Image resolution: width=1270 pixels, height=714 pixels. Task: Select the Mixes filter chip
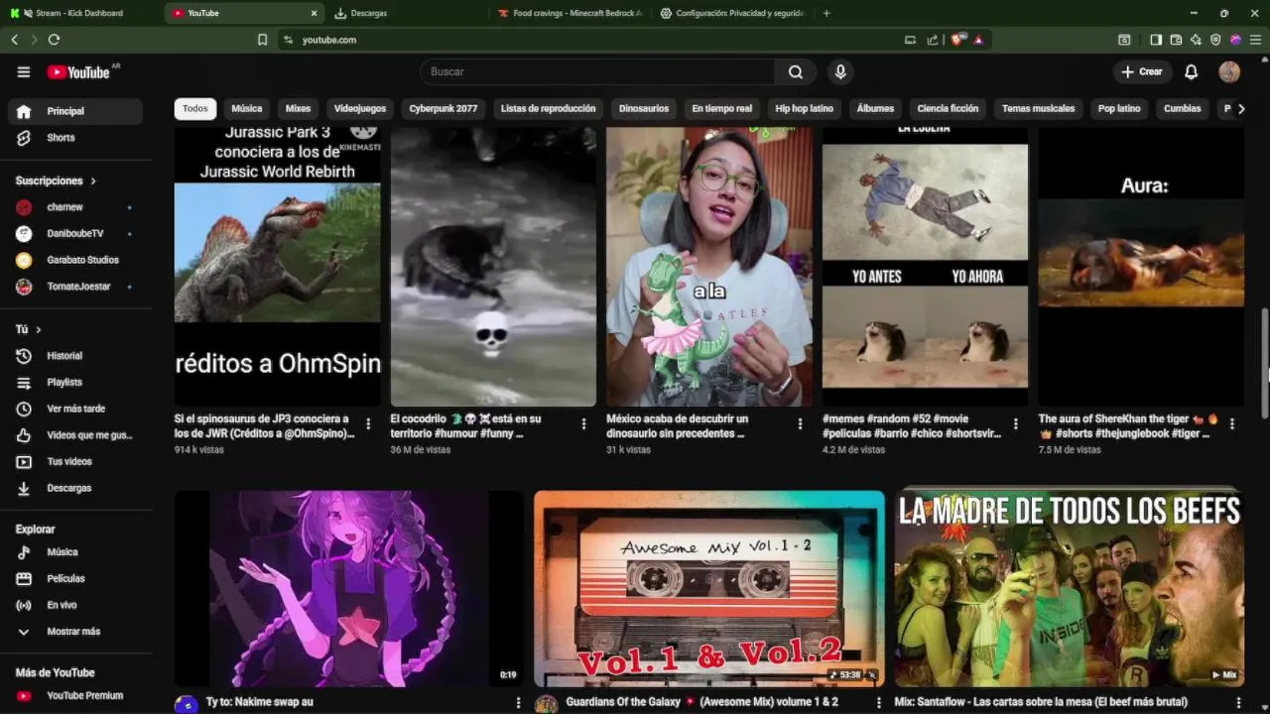coord(298,109)
